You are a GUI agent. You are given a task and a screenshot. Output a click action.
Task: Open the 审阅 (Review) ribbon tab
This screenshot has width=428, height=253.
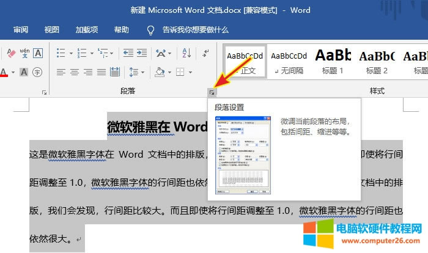pyautogui.click(x=21, y=29)
